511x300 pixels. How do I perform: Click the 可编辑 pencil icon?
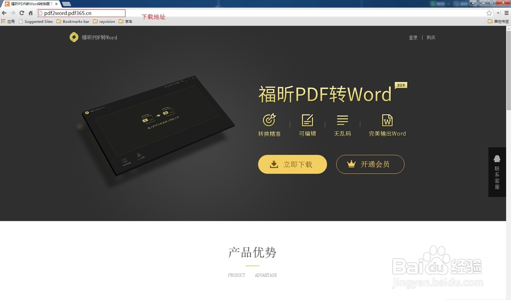click(307, 120)
